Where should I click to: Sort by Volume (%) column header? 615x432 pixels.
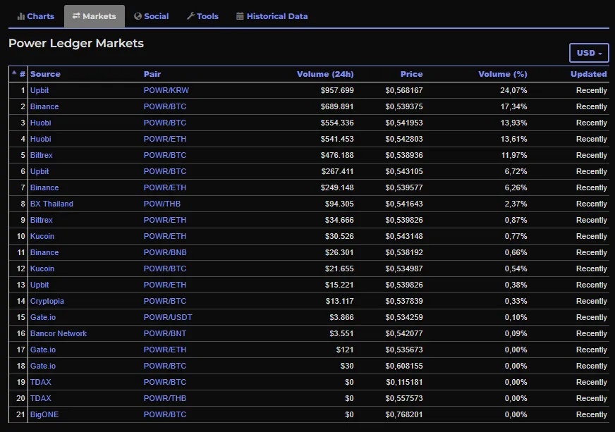502,74
